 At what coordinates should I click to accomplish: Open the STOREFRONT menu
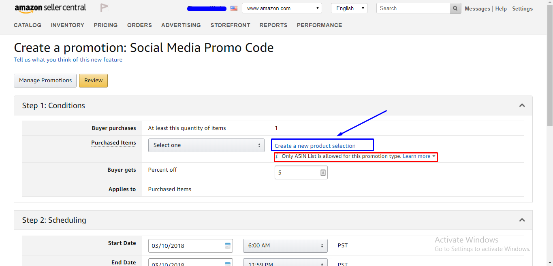tap(231, 25)
